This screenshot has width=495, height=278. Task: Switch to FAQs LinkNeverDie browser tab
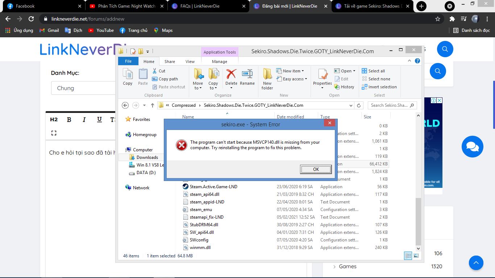pyautogui.click(x=205, y=6)
